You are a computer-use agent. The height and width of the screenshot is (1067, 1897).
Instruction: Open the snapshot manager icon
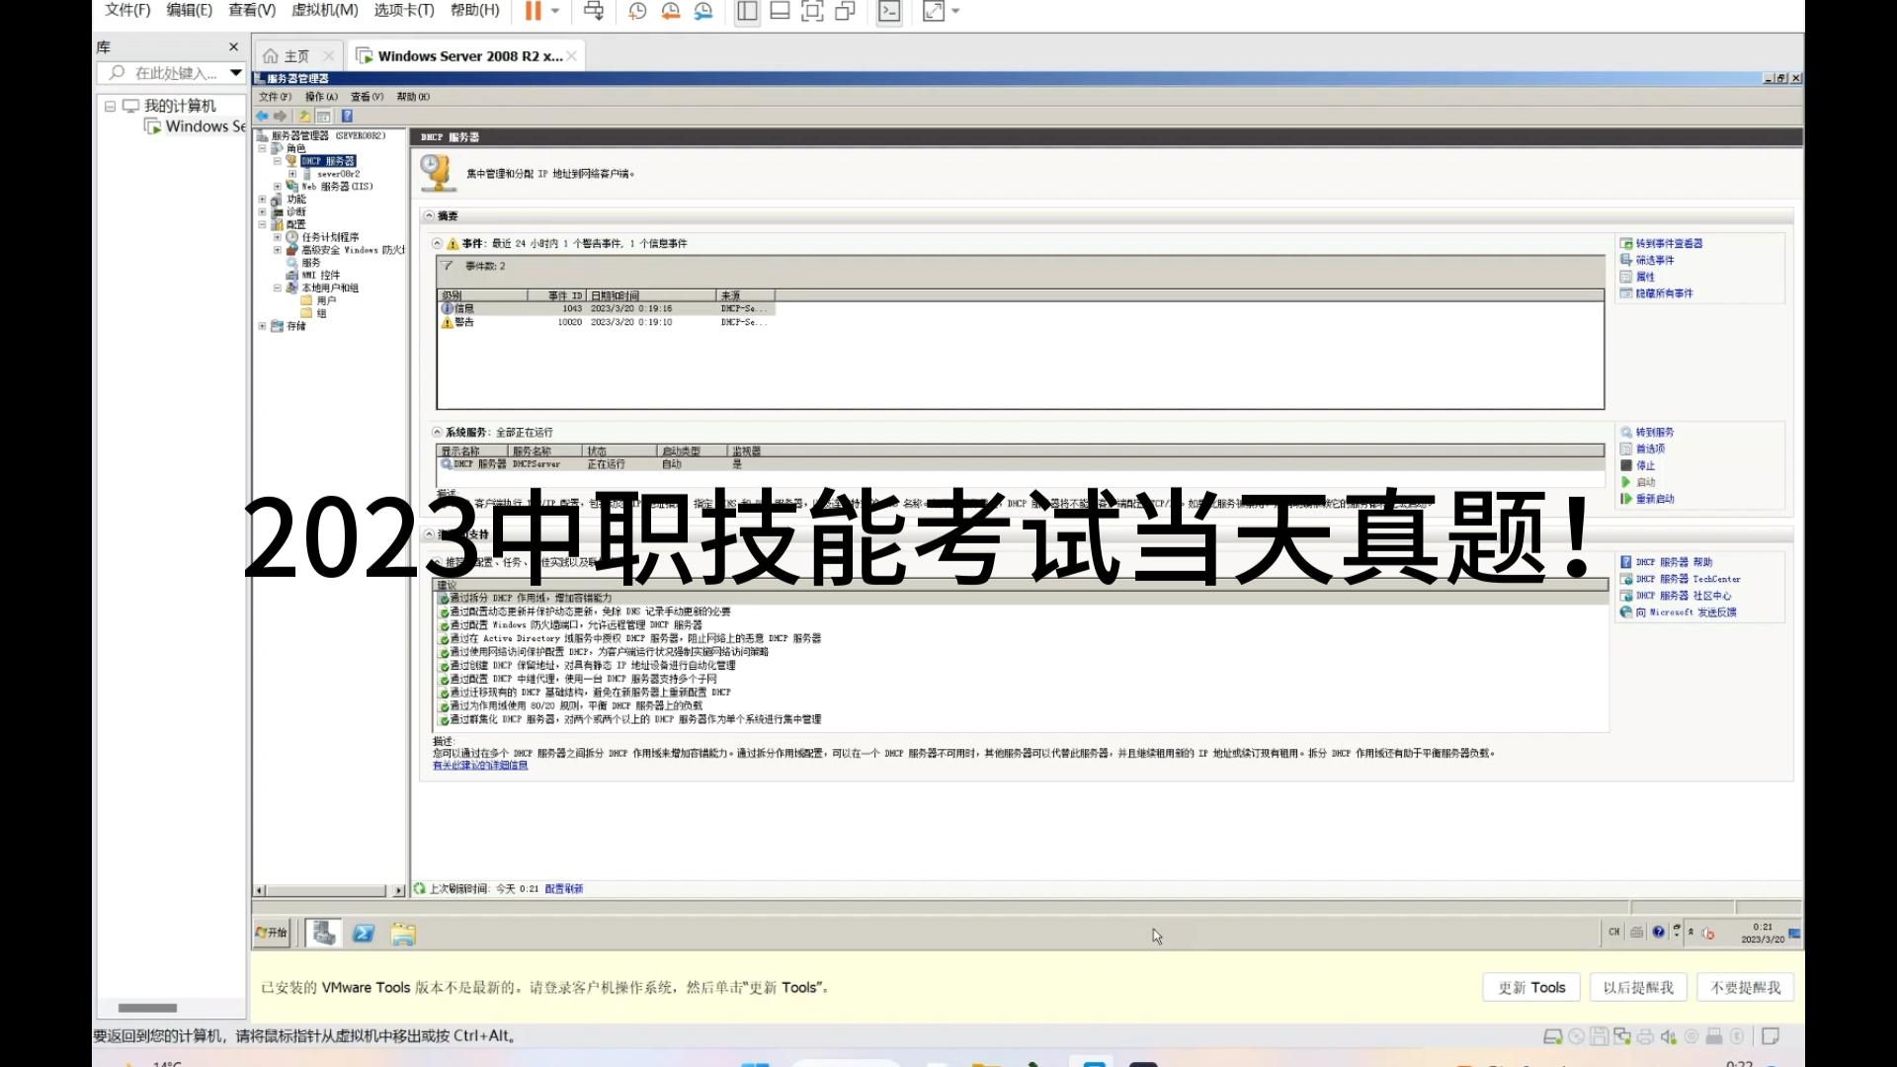point(703,11)
